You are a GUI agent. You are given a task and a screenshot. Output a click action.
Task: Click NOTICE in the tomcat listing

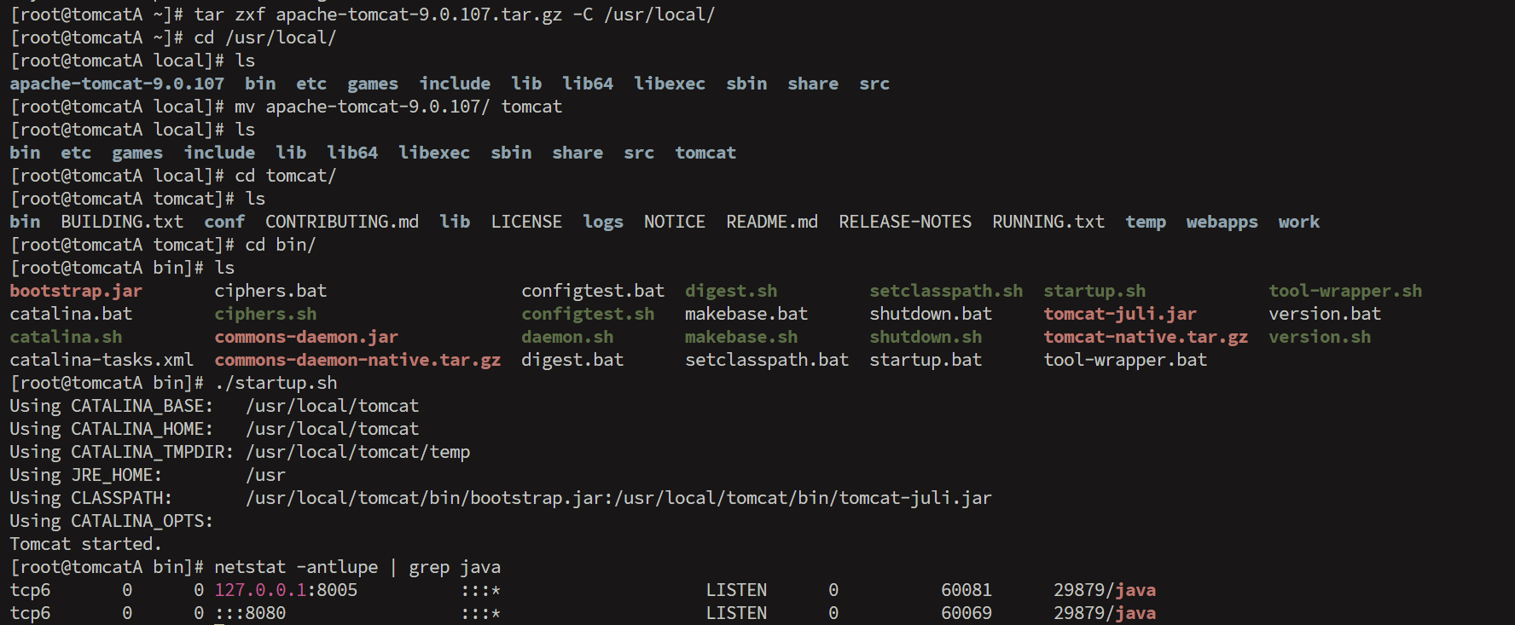pos(675,222)
